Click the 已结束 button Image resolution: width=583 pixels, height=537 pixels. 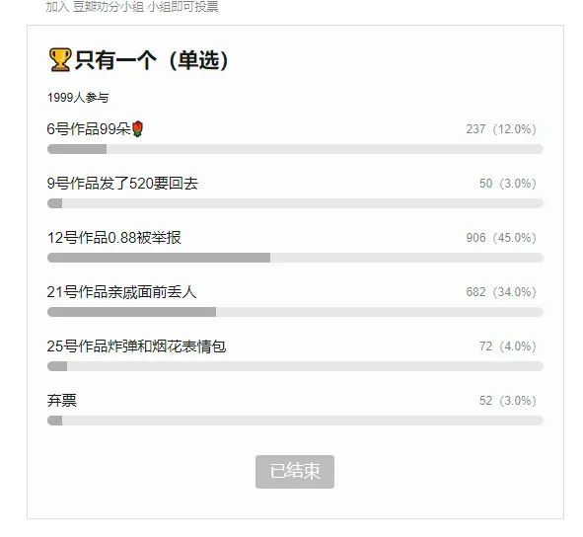295,472
